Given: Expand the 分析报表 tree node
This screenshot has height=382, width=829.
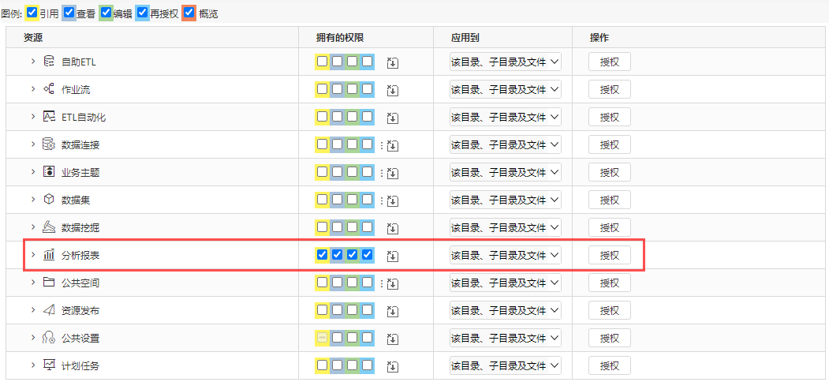Looking at the screenshot, I should (33, 255).
